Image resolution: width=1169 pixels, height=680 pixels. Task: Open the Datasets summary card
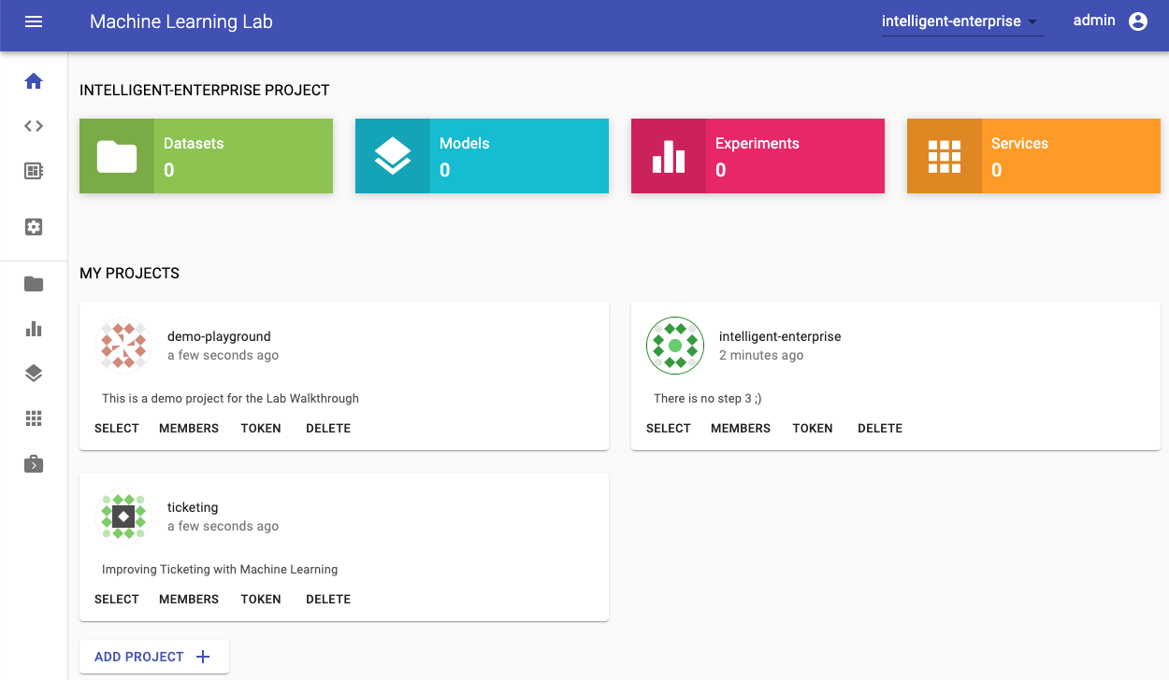click(206, 156)
